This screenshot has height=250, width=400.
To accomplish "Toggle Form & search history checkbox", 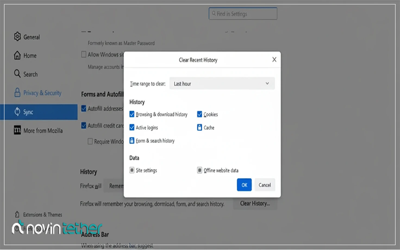I will coord(132,141).
